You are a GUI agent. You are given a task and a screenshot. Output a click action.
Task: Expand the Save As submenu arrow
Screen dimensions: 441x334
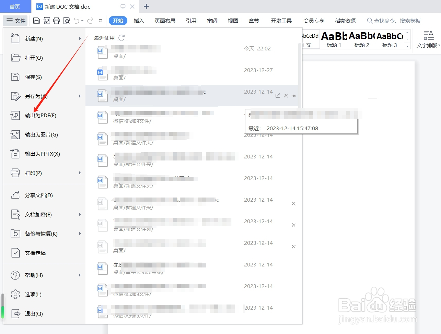pos(80,96)
